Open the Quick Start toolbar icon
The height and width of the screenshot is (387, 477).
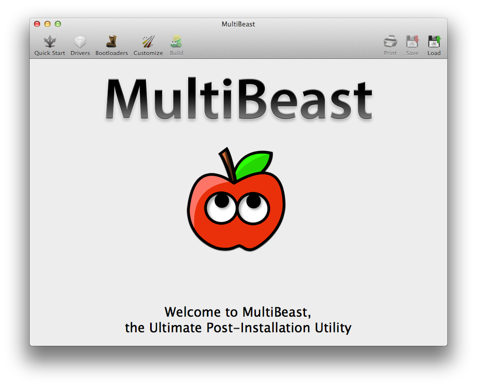pos(50,42)
